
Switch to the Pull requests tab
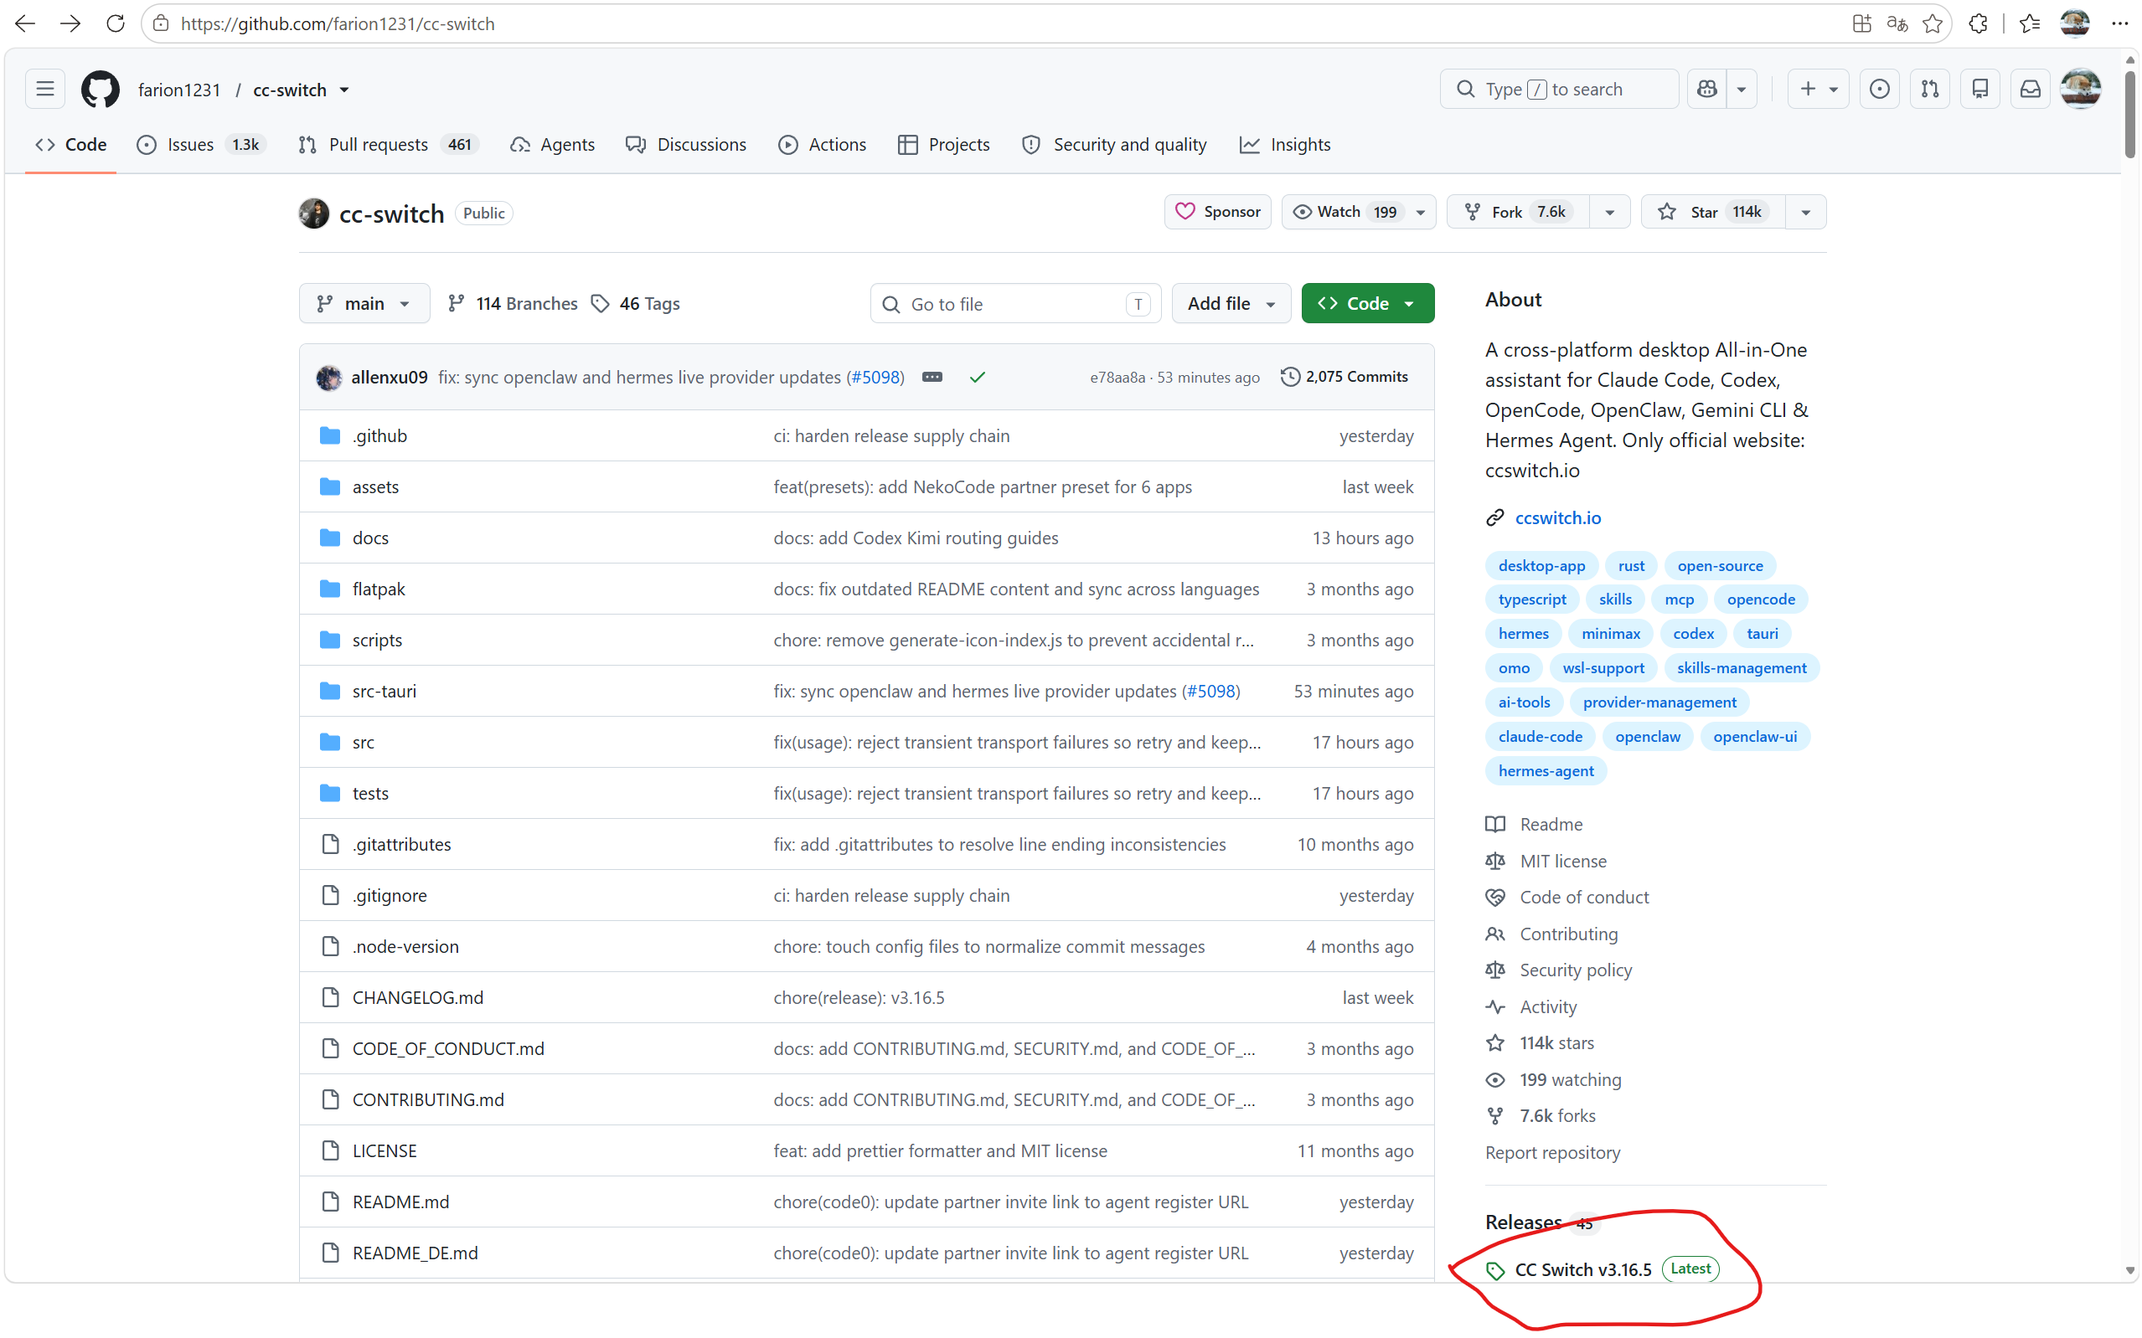tap(388, 144)
